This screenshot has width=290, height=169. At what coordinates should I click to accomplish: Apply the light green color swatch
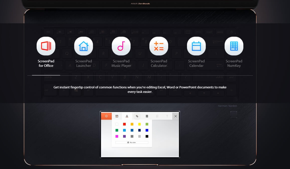click(147, 124)
